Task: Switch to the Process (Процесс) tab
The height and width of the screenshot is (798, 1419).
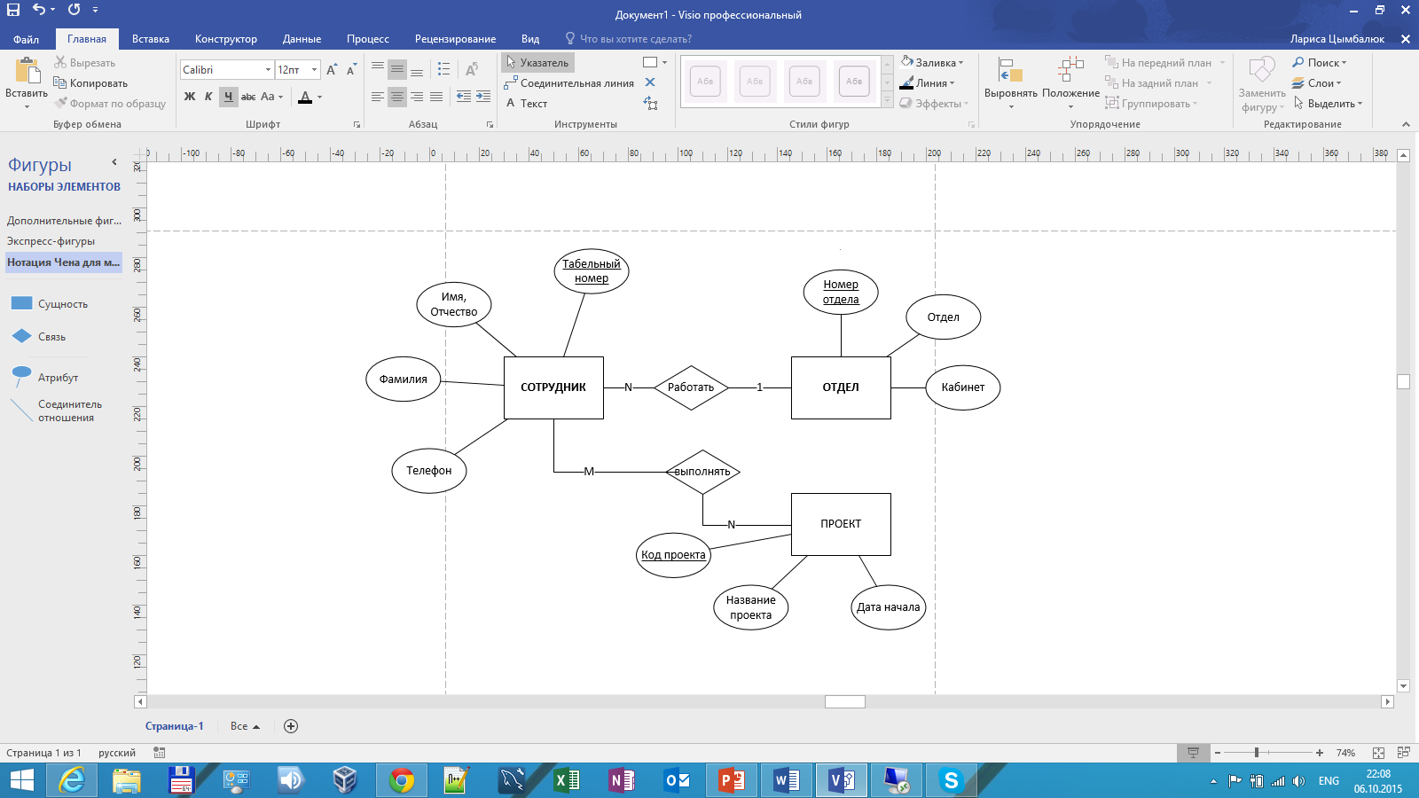Action: coord(368,39)
